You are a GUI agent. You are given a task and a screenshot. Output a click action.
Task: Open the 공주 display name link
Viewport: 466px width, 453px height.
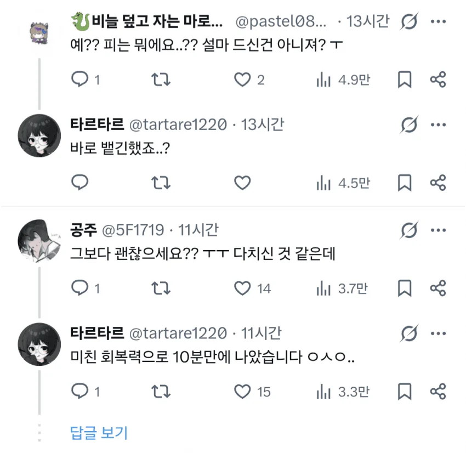[x=83, y=230]
